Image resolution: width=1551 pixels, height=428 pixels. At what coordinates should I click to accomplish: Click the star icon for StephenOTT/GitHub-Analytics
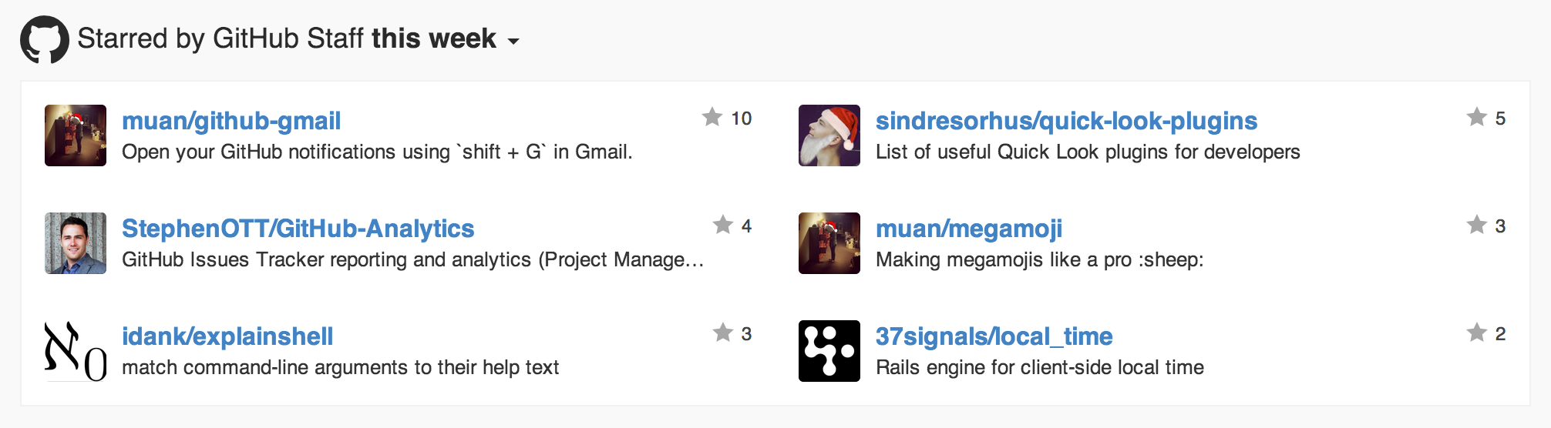pos(723,225)
